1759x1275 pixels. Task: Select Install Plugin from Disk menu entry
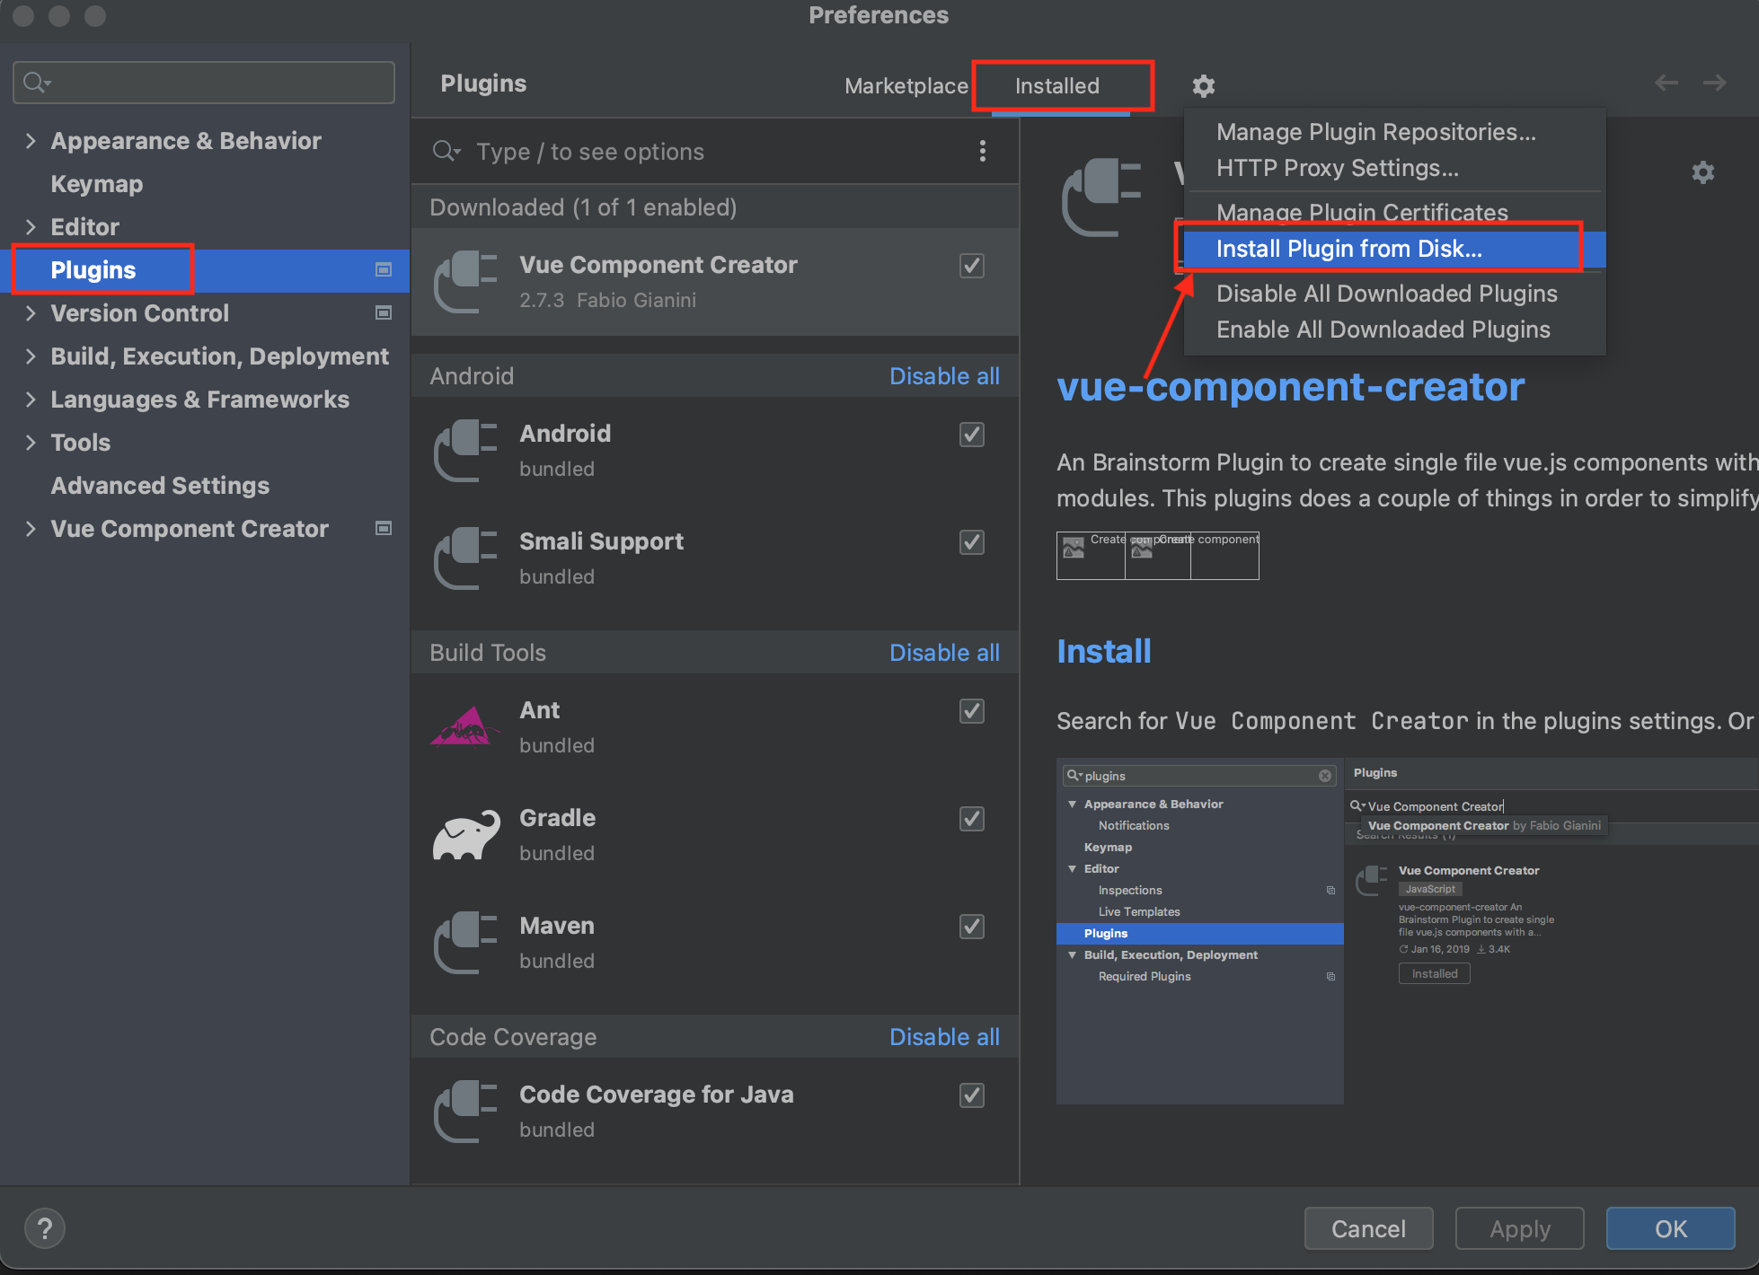coord(1348,249)
